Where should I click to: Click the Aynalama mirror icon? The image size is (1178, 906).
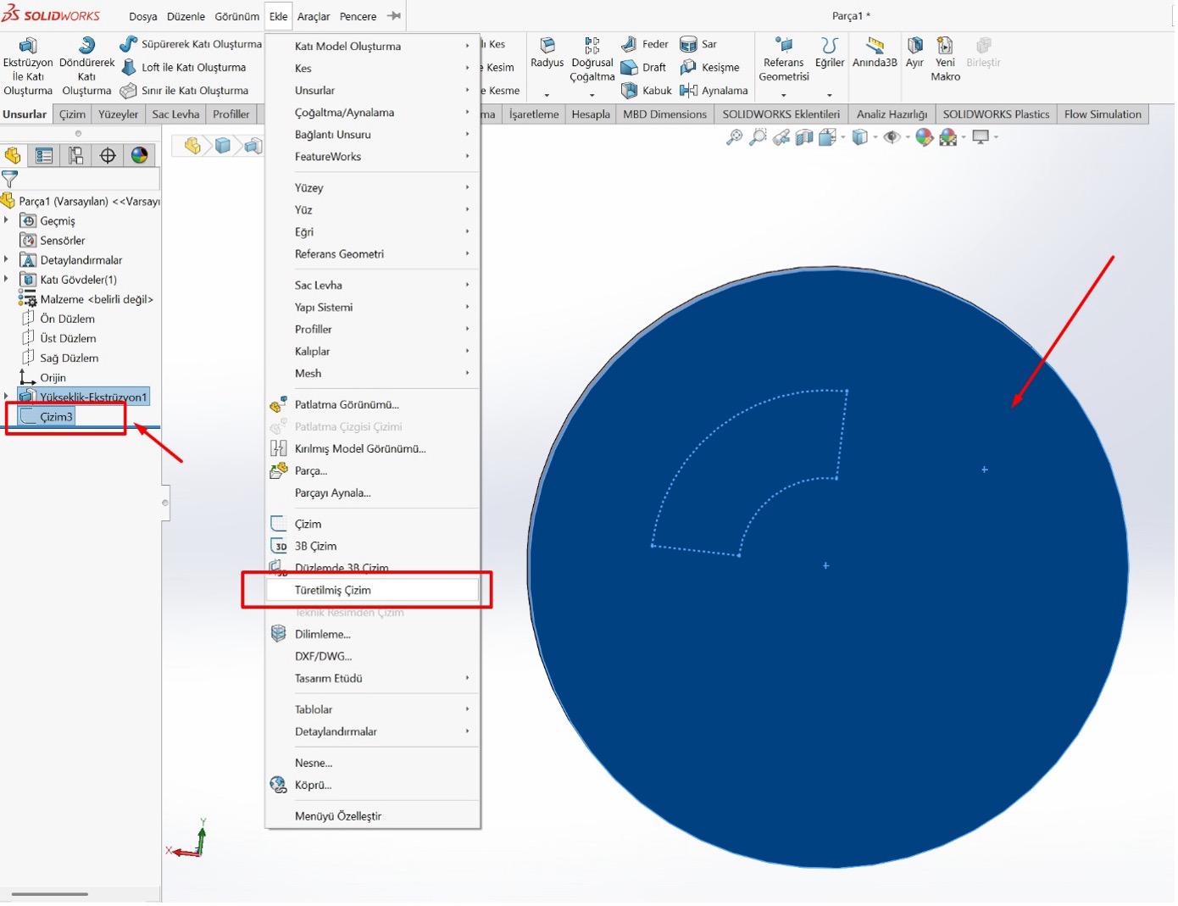pos(714,91)
